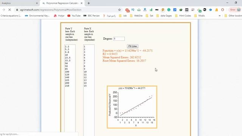242x136 pixels.
Task: Click inside the Y values text area
Action: pyautogui.click(x=70, y=90)
